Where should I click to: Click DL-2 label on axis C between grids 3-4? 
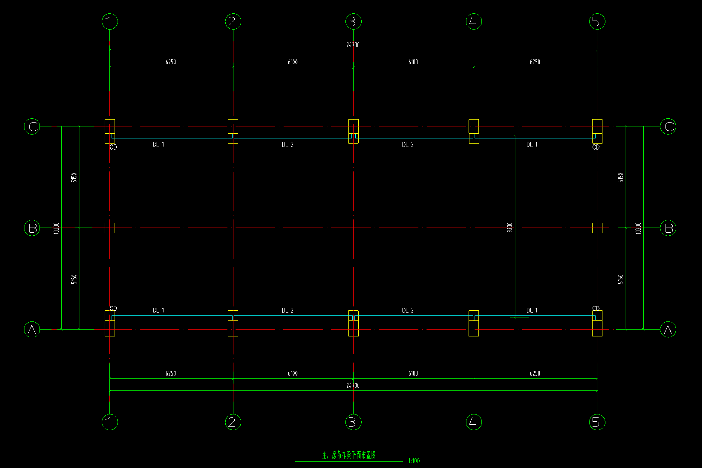click(x=408, y=145)
